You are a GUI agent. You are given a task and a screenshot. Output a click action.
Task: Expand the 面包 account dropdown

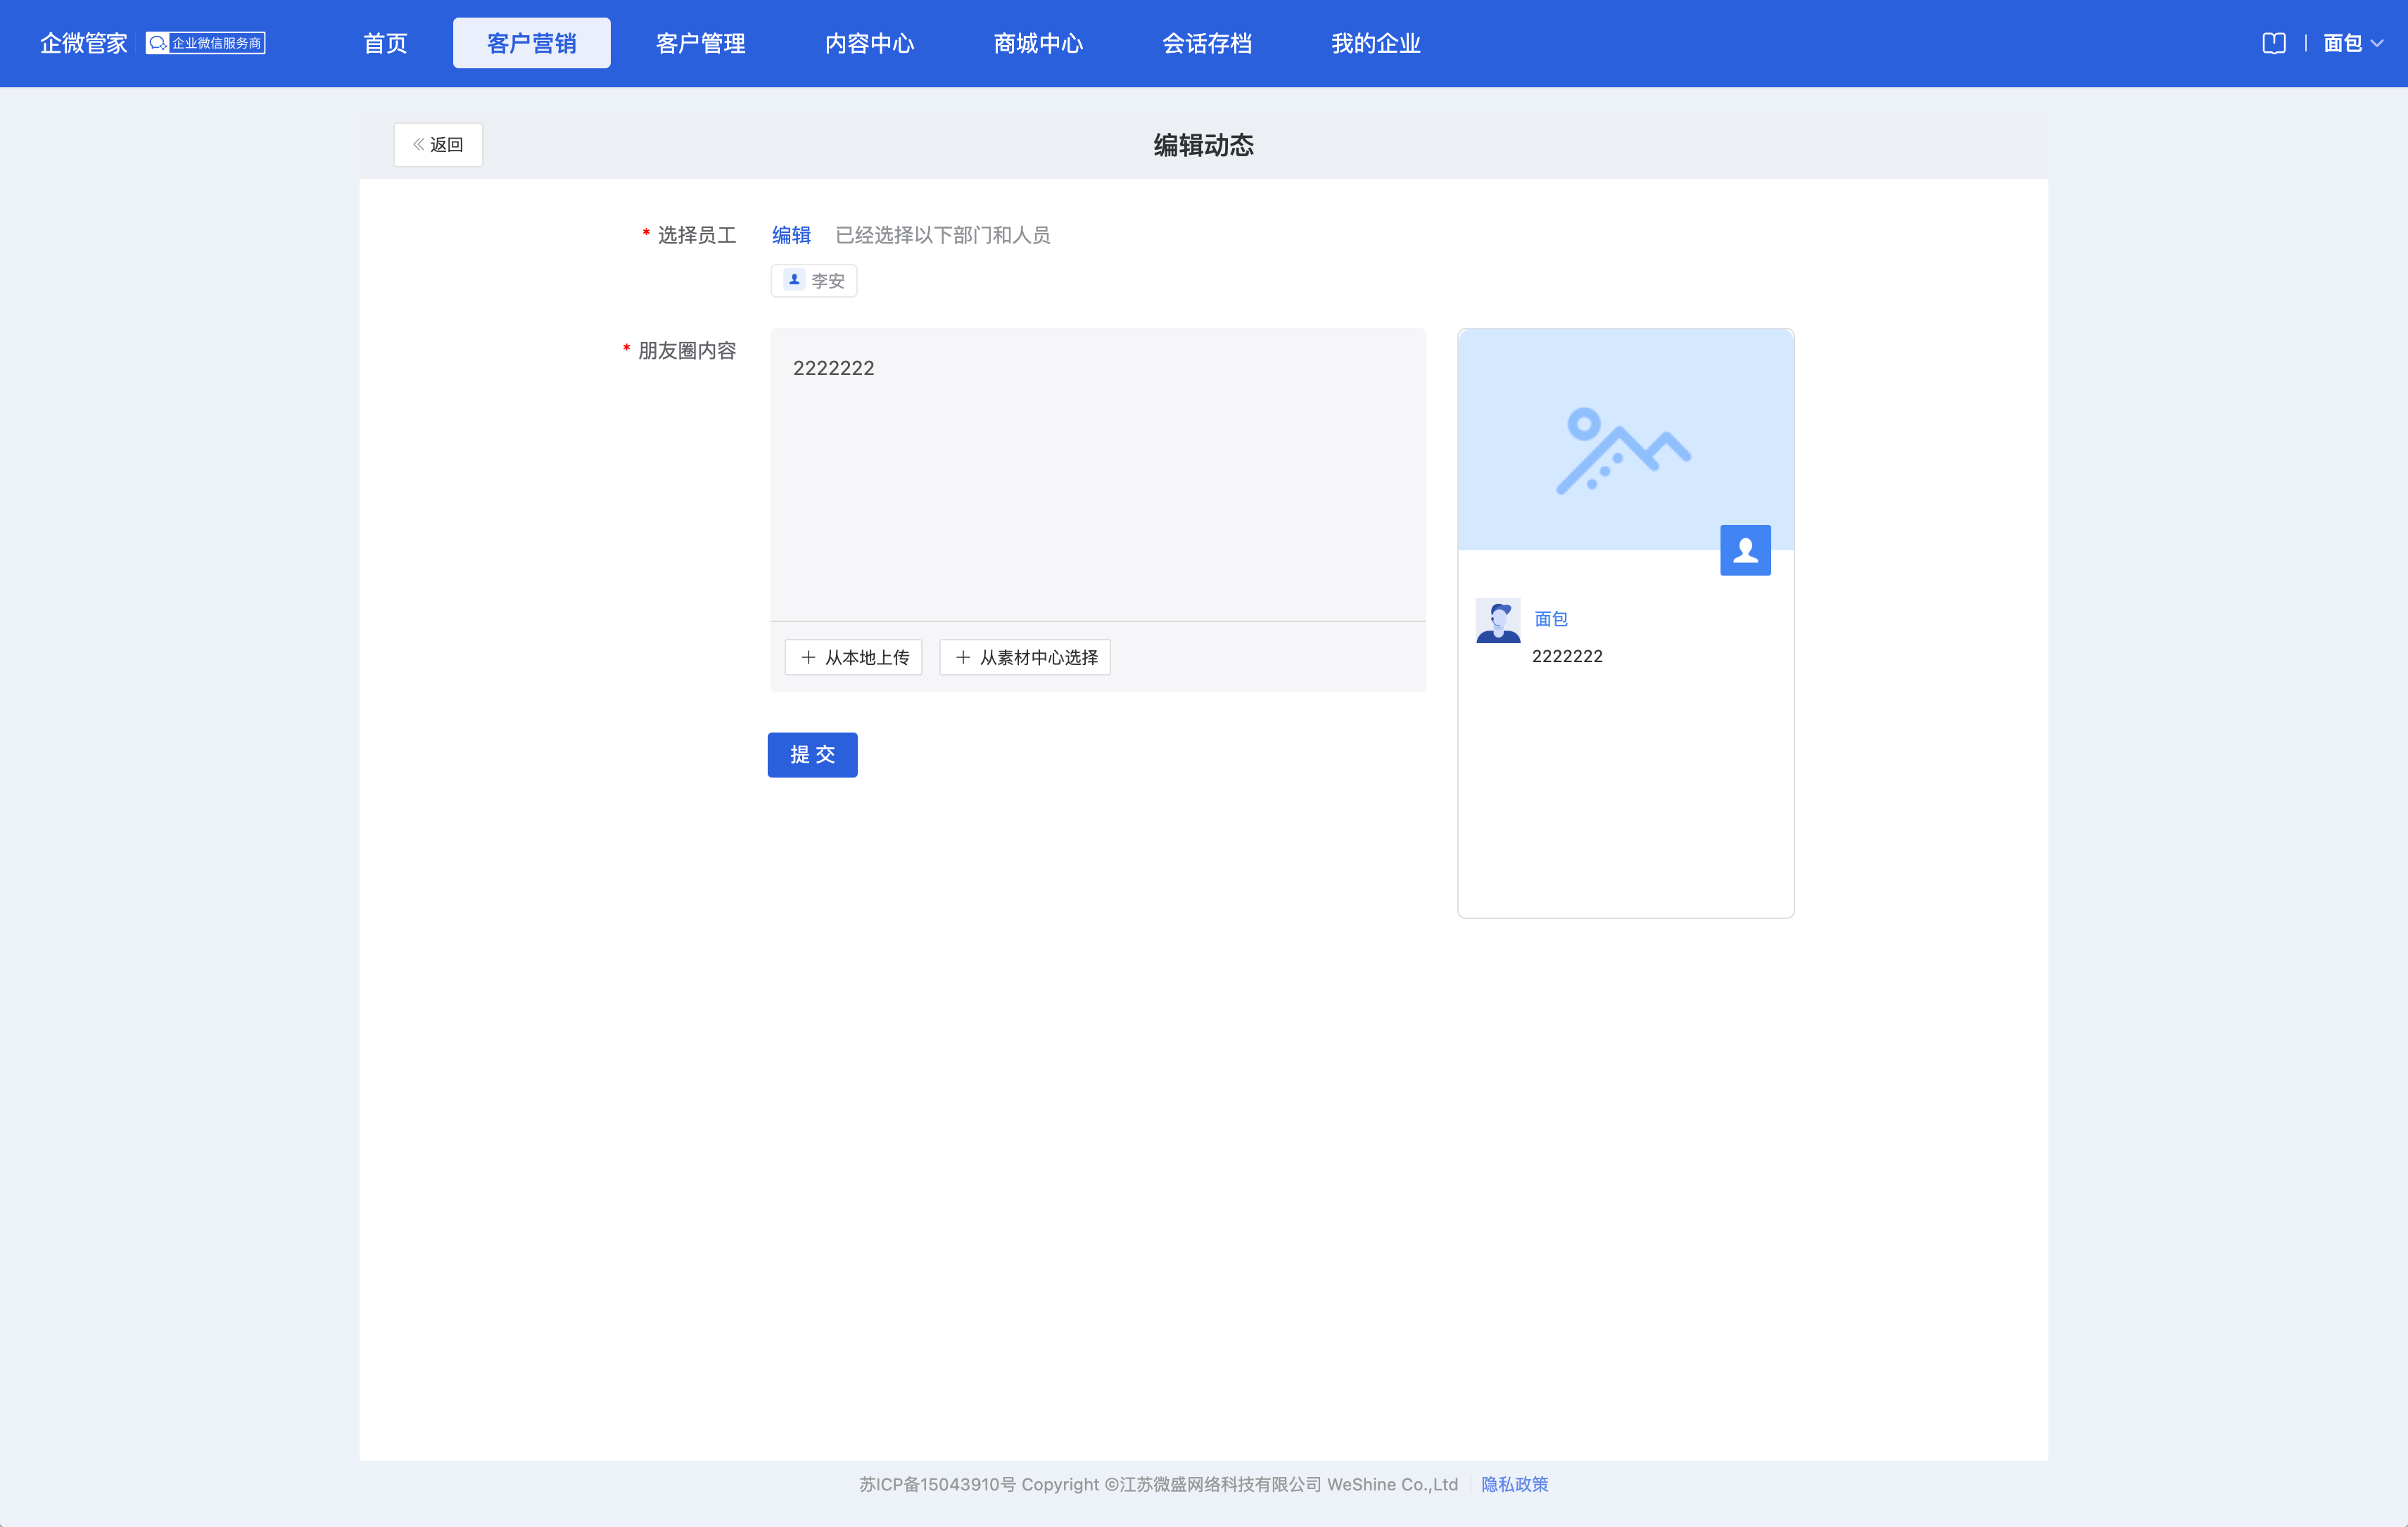[2353, 43]
